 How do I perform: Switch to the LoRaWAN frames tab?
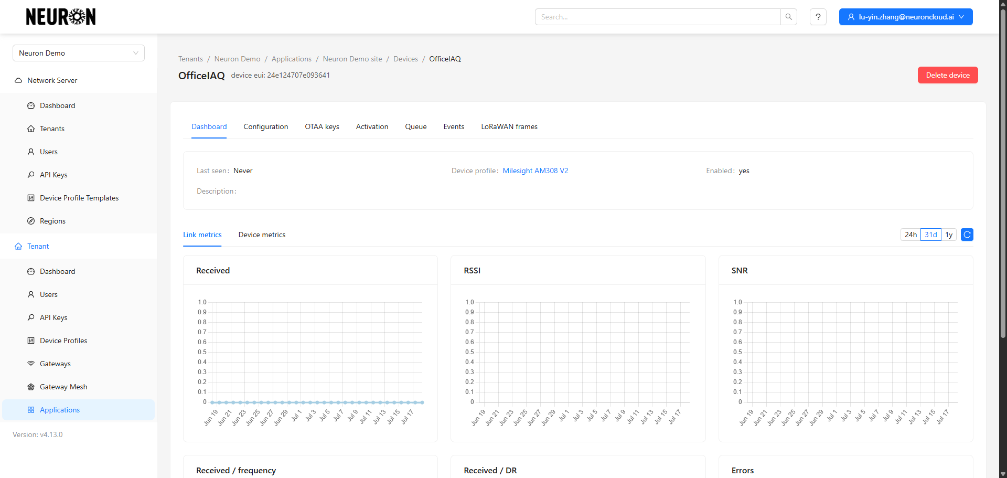coord(509,126)
